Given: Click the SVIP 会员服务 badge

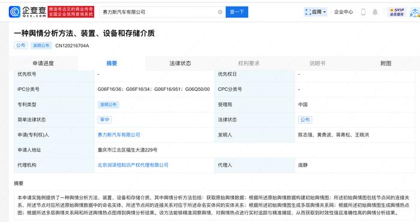Looking at the screenshot, I should pos(397,12).
